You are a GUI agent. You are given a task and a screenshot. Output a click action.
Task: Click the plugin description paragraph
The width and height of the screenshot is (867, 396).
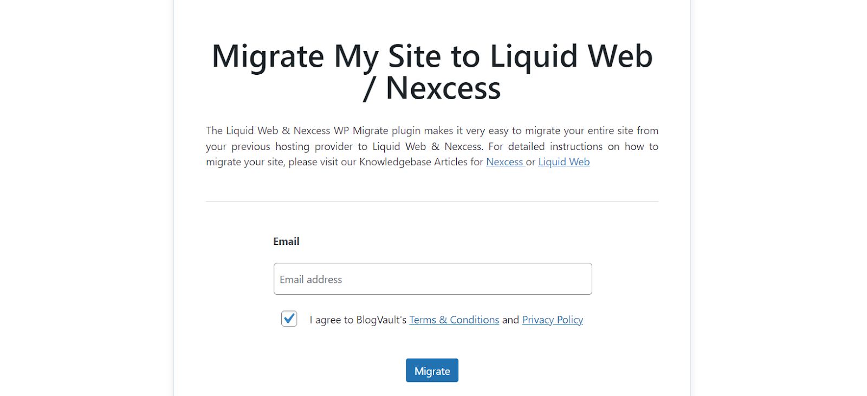click(432, 146)
